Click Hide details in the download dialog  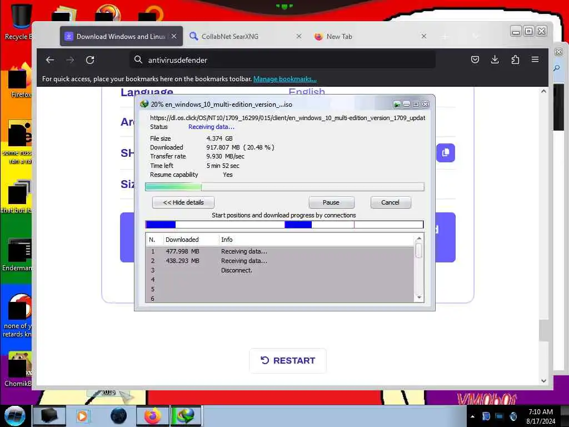click(x=183, y=202)
